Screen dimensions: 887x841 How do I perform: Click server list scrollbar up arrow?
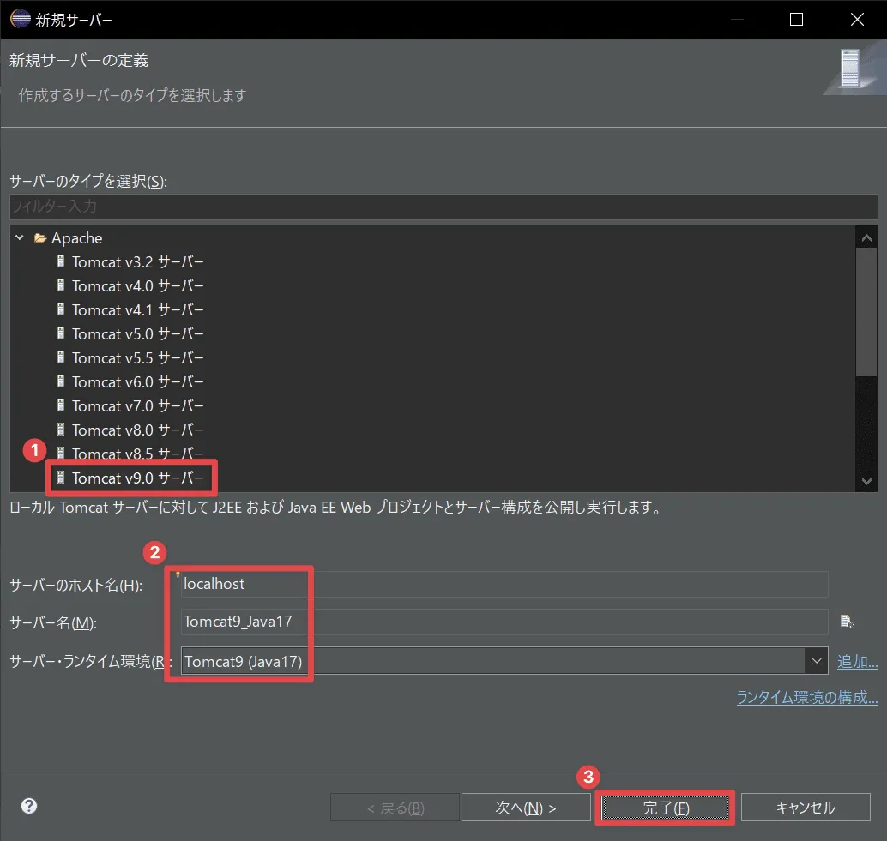866,238
